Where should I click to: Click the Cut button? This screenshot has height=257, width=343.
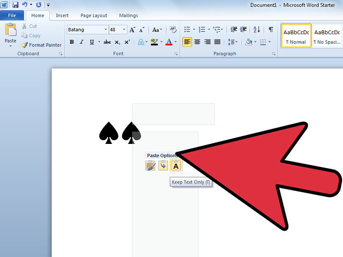click(x=30, y=26)
